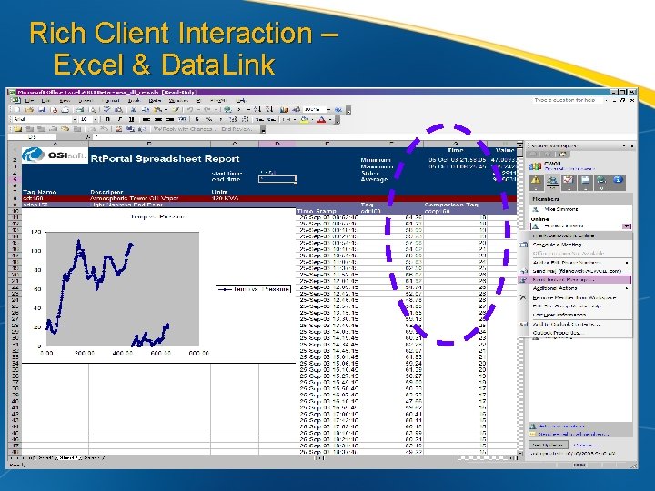Open the Font size dropdown
The image size is (655, 491).
(95, 119)
